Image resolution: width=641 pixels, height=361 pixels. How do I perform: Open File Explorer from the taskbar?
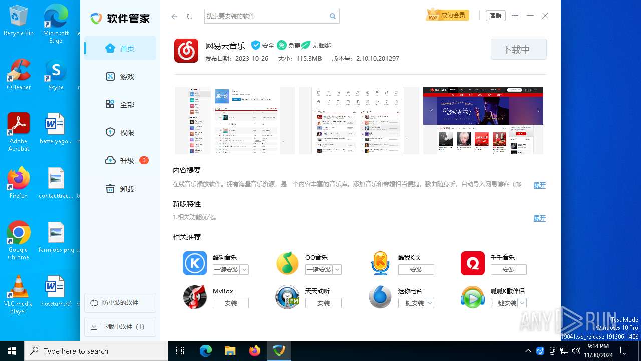(x=230, y=351)
